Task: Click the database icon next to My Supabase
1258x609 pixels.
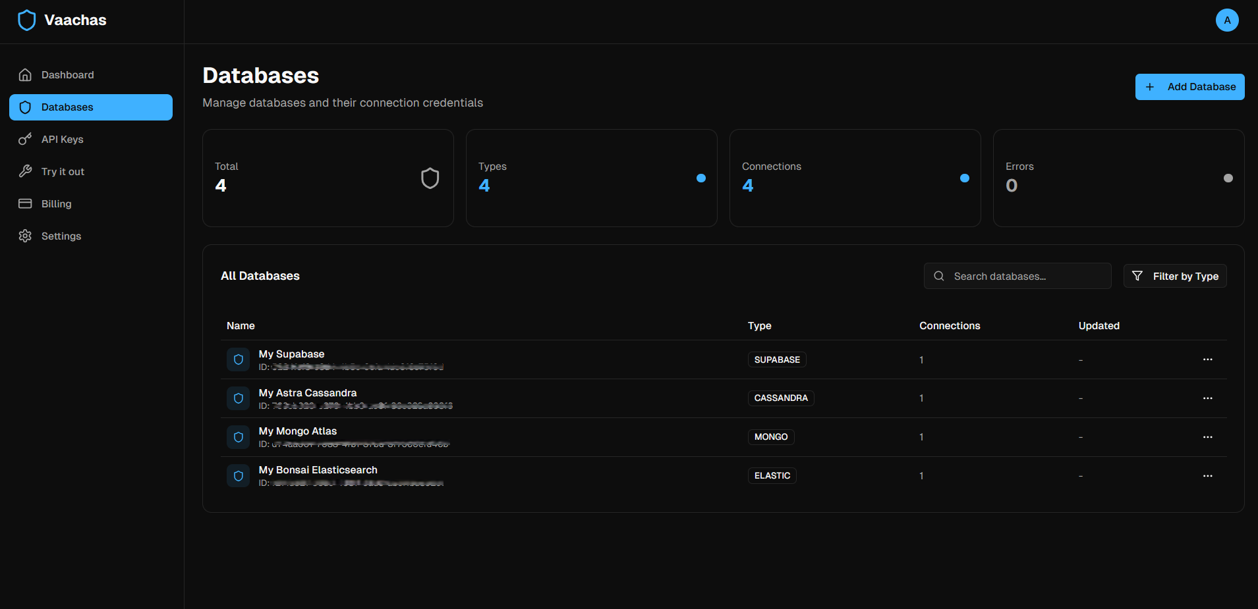Action: pyautogui.click(x=238, y=359)
